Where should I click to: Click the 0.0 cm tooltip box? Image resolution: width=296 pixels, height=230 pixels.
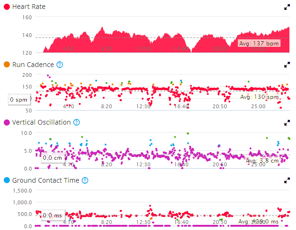pyautogui.click(x=53, y=157)
